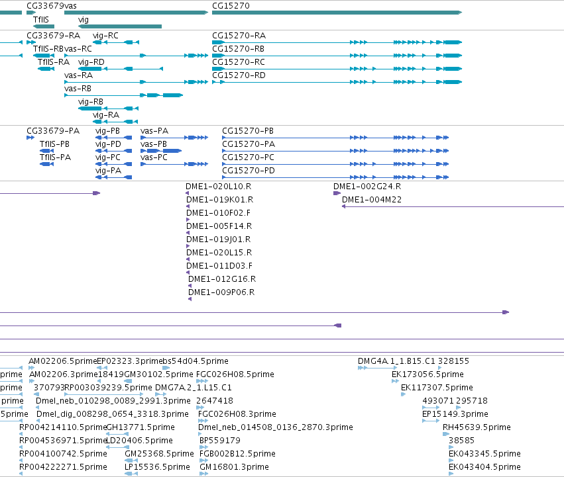
Task: Click EST BP559179
Action: [220, 441]
